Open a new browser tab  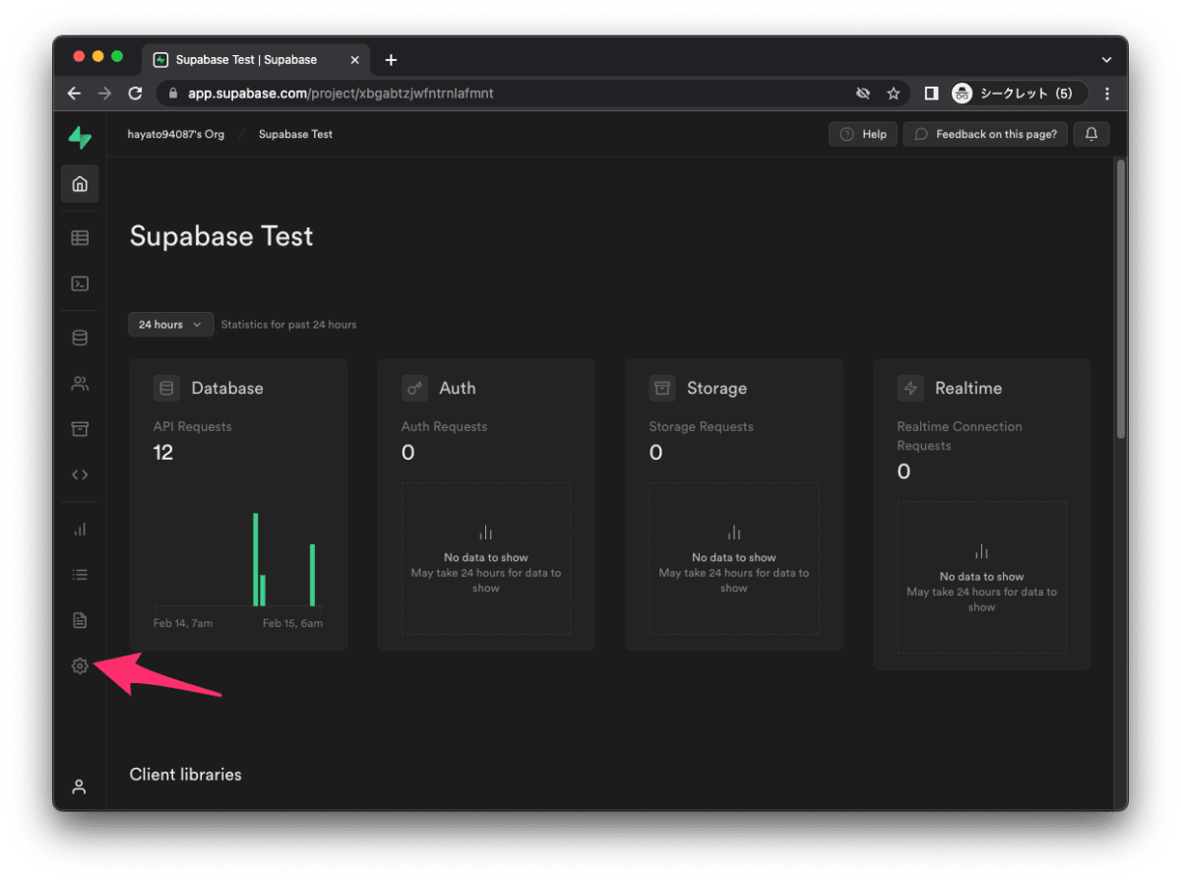(x=391, y=60)
